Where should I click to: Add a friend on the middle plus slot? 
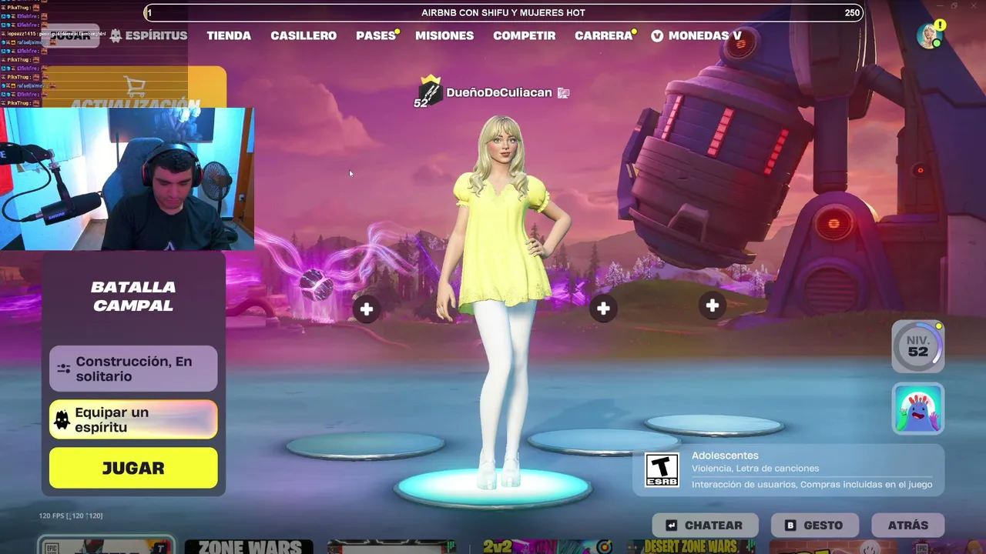pos(603,309)
